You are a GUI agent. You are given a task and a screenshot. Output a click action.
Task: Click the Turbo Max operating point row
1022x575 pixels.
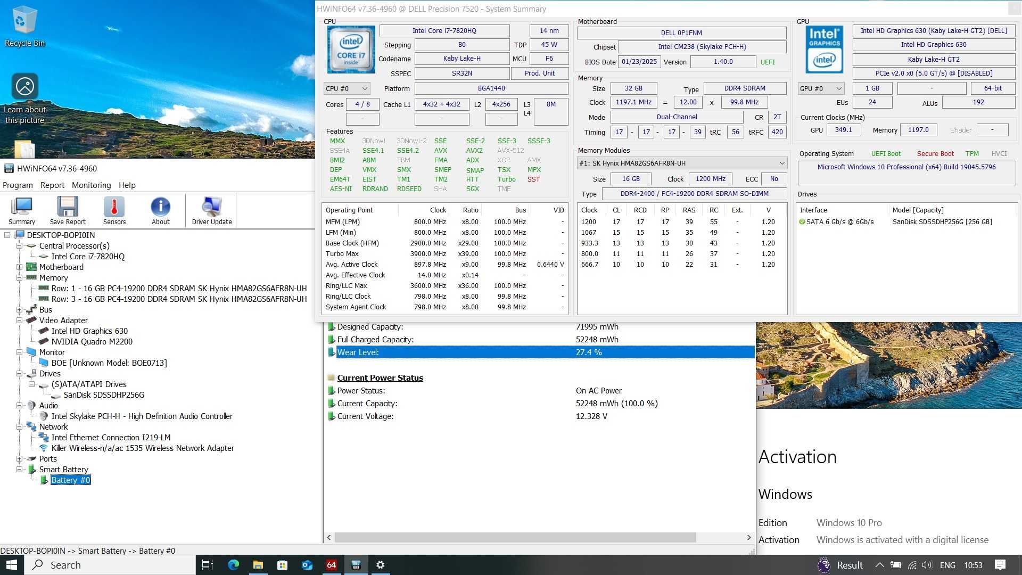pos(444,253)
